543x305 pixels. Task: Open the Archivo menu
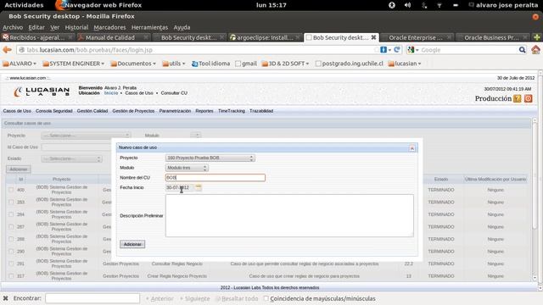pyautogui.click(x=13, y=27)
